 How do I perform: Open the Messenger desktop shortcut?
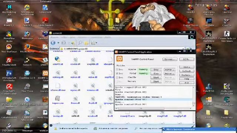(27, 127)
